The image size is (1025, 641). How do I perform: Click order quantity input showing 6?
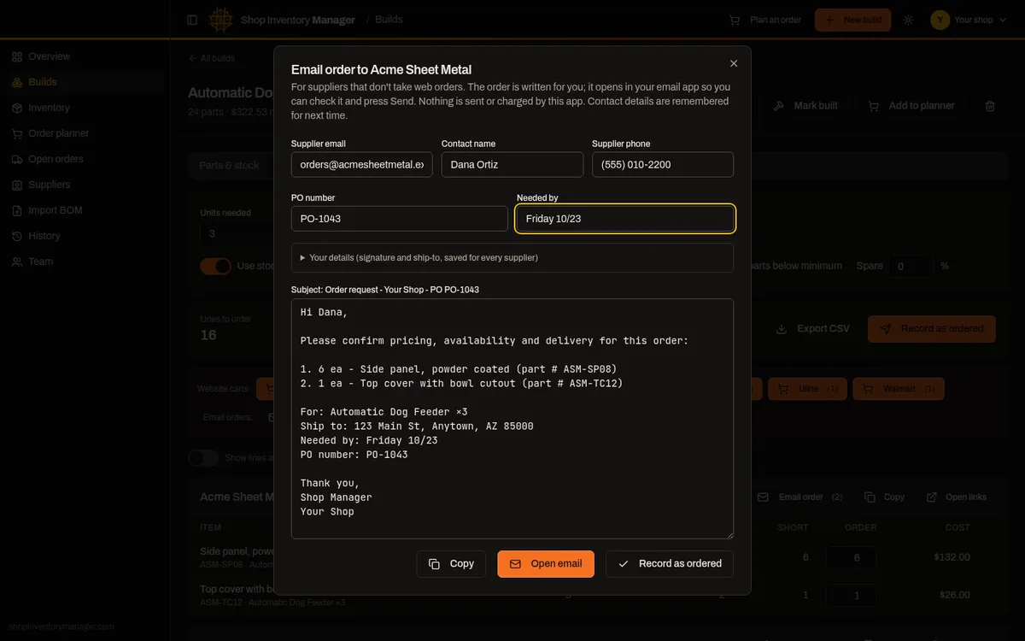coord(851,557)
